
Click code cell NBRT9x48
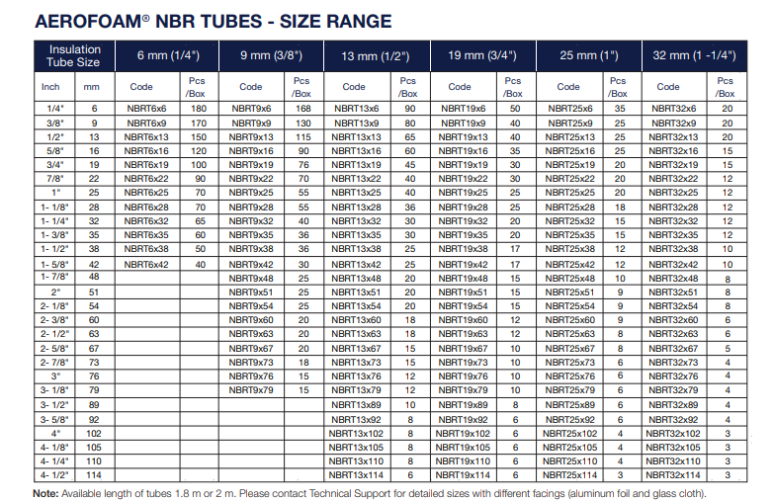pyautogui.click(x=251, y=279)
